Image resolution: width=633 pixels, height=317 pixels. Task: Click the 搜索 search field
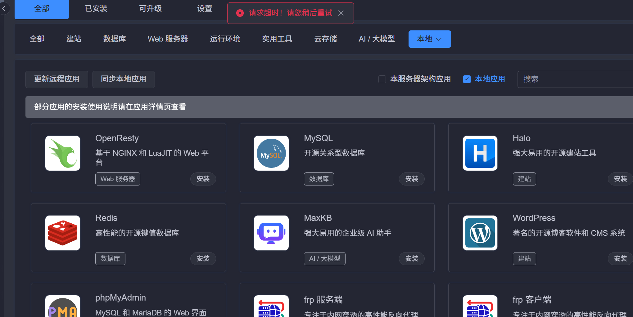click(575, 79)
